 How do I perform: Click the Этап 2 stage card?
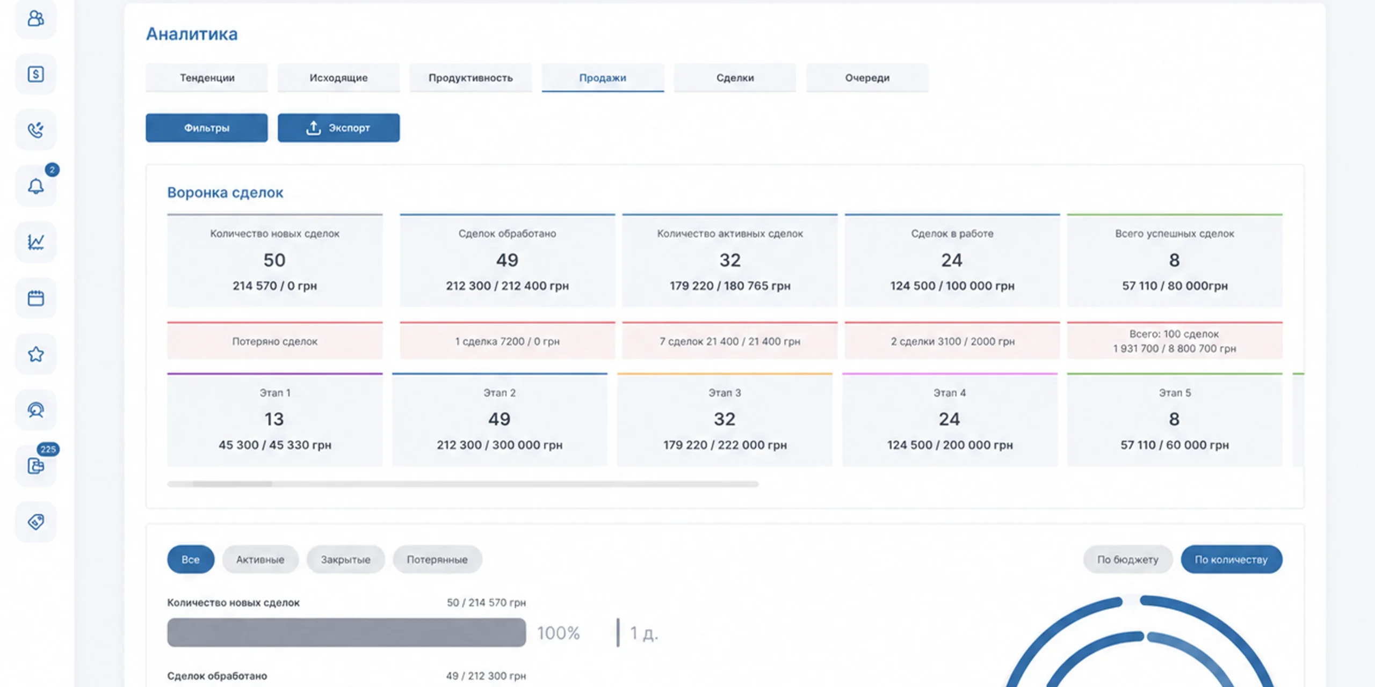pos(500,420)
